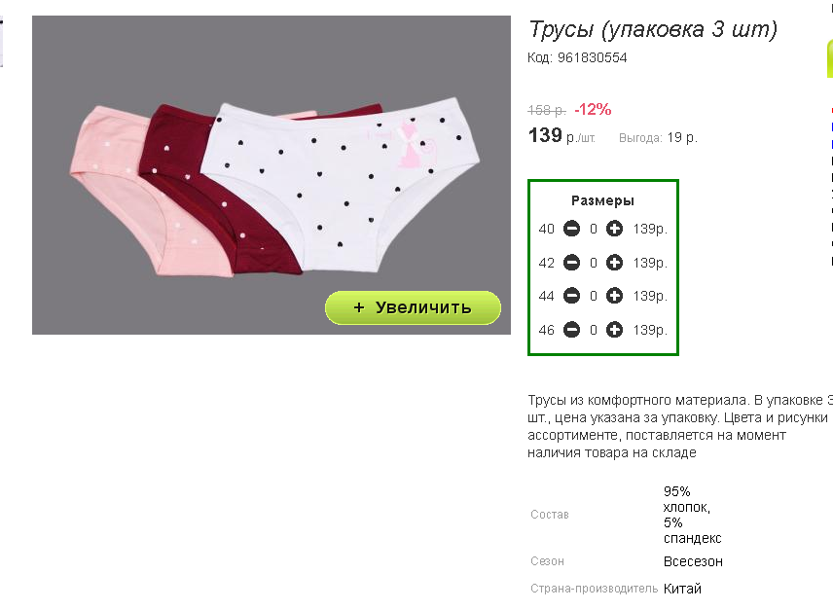Increase quantity for size 42 with plus icon

click(x=614, y=263)
